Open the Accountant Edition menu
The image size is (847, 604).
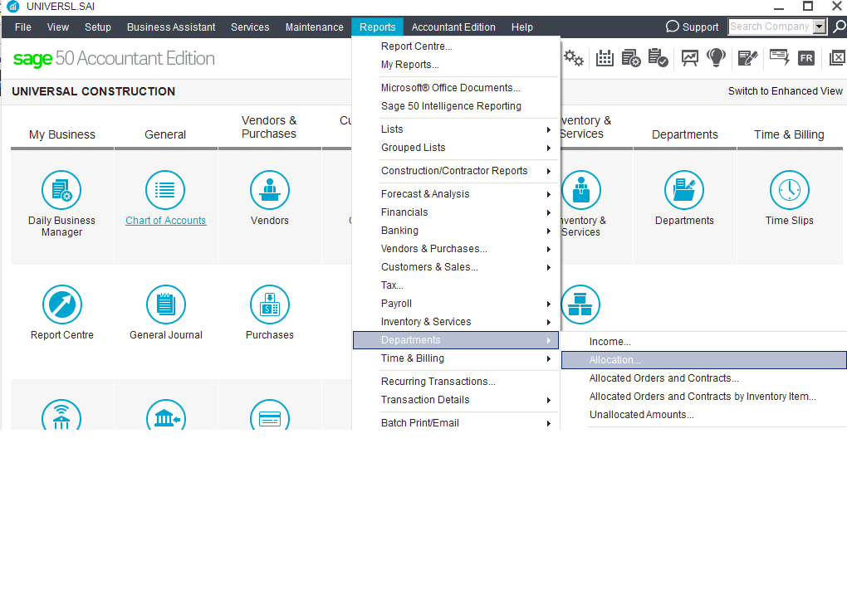click(453, 27)
